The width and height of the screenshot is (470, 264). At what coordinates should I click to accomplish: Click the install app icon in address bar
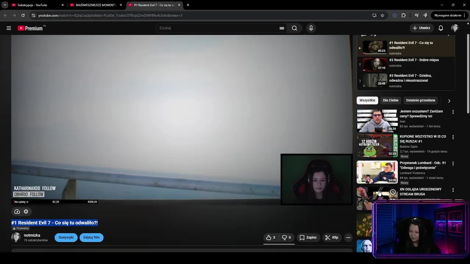[374, 15]
